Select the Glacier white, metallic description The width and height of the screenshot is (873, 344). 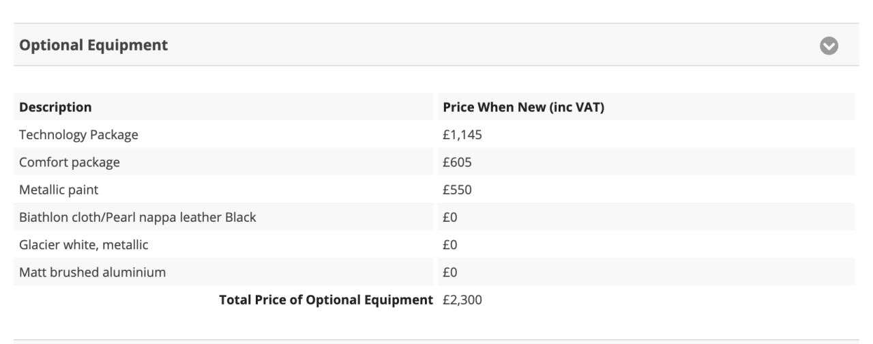click(84, 245)
